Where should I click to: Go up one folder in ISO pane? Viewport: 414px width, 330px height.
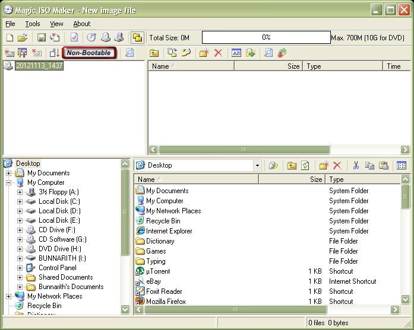coord(154,53)
